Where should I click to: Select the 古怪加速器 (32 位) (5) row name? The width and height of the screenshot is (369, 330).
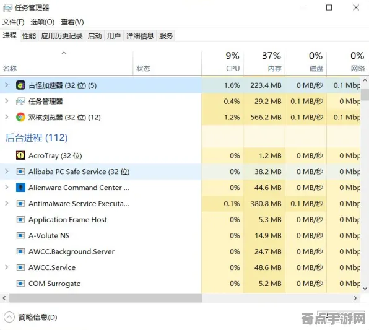63,85
